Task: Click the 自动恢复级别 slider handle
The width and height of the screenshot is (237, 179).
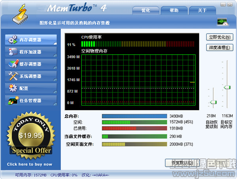Action: pyautogui.click(x=213, y=102)
